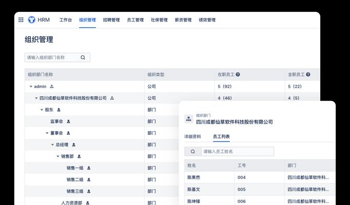Open the 招聘管理 menu
The height and width of the screenshot is (205, 350).
111,20
